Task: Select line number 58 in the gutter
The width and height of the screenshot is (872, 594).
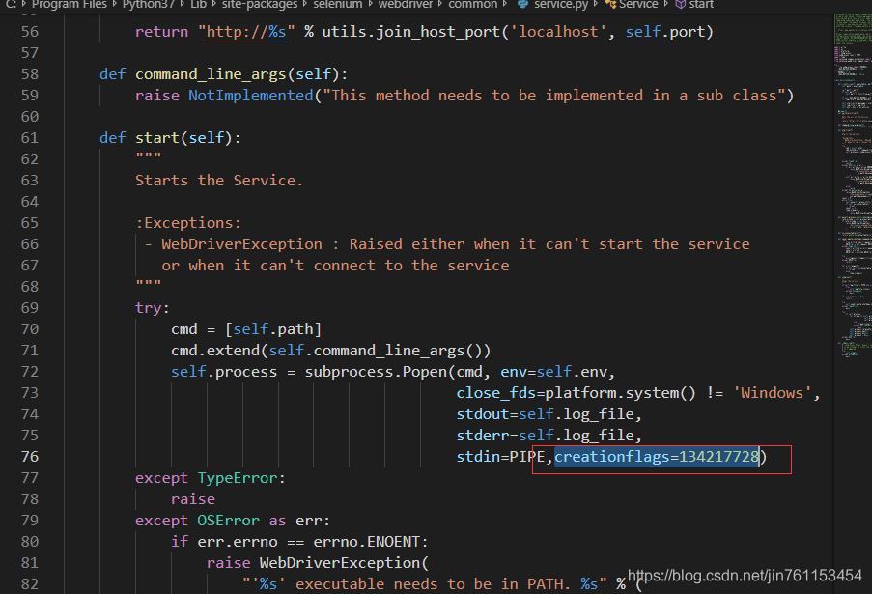Action: [x=30, y=74]
